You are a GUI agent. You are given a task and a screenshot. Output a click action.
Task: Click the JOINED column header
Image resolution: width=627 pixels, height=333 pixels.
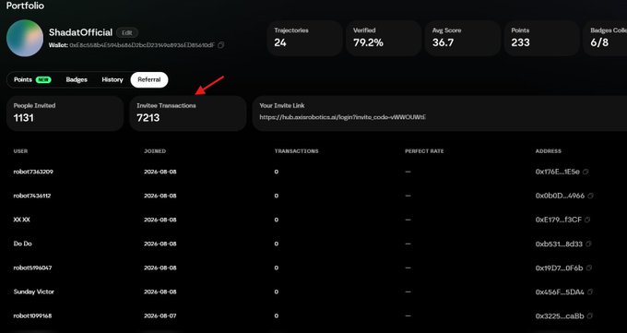point(155,151)
